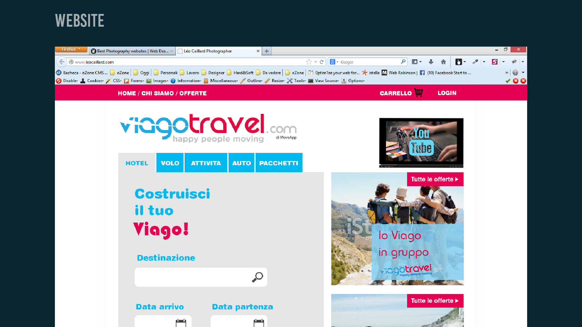Image resolution: width=582 pixels, height=327 pixels.
Task: Select the ATTIVITA search tab
Action: 206,163
